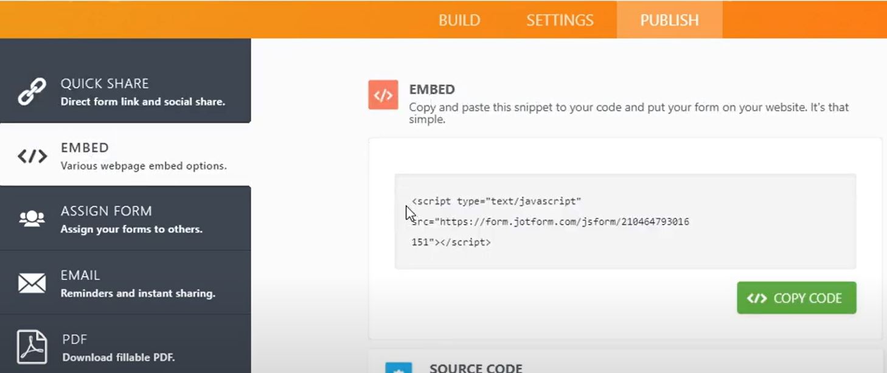The width and height of the screenshot is (887, 373).
Task: Select the Embed code icon in sidebar
Action: click(x=31, y=155)
